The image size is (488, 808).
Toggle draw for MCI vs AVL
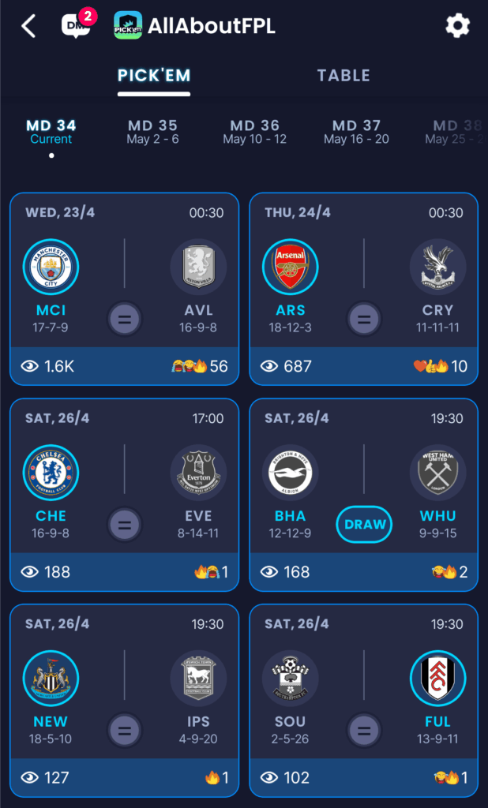pyautogui.click(x=125, y=319)
